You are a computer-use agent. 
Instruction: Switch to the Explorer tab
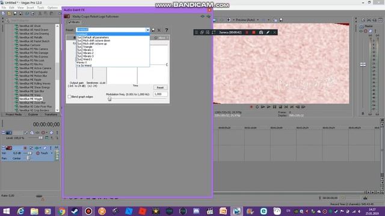[33, 115]
